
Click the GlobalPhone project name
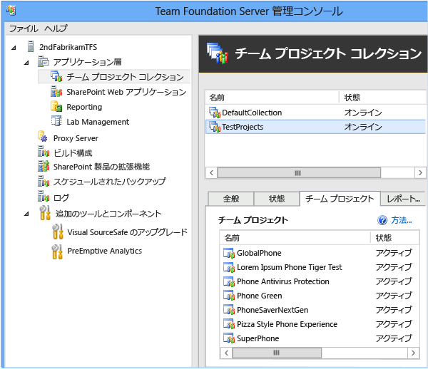coord(259,253)
